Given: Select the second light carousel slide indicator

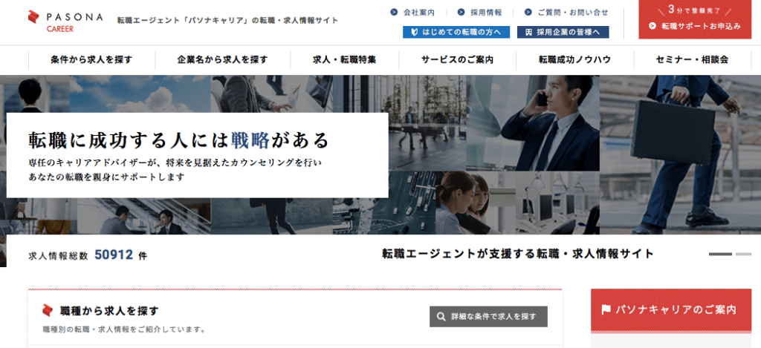Looking at the screenshot, I should click(743, 254).
